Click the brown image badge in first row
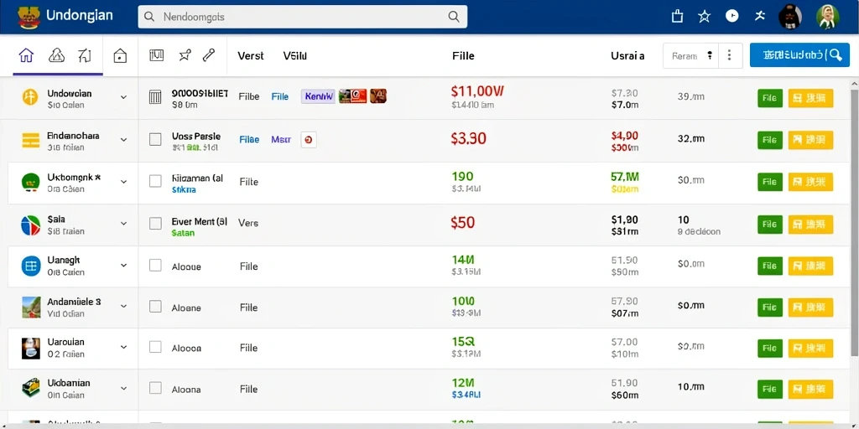 click(378, 96)
